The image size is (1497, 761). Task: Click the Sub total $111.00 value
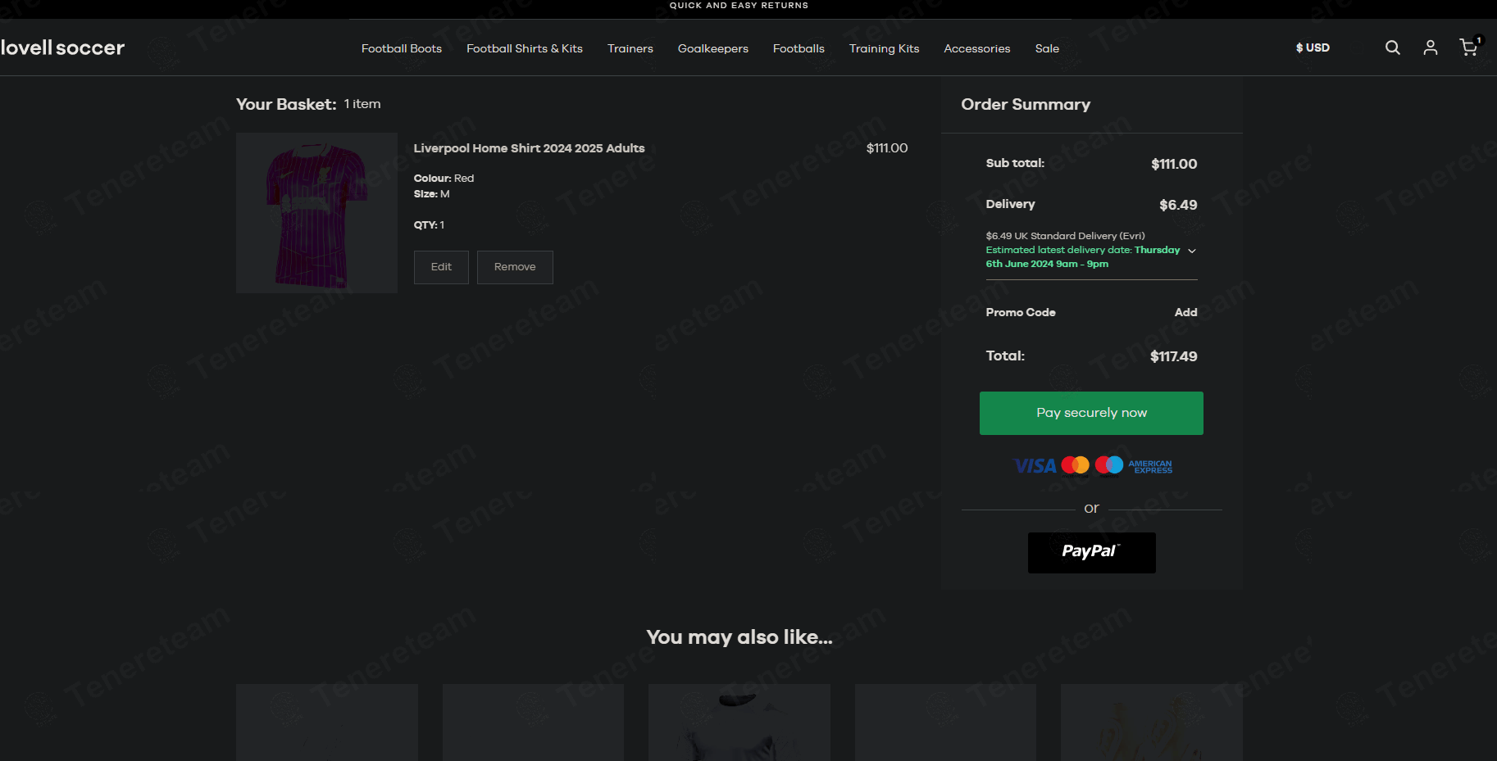(x=1174, y=164)
